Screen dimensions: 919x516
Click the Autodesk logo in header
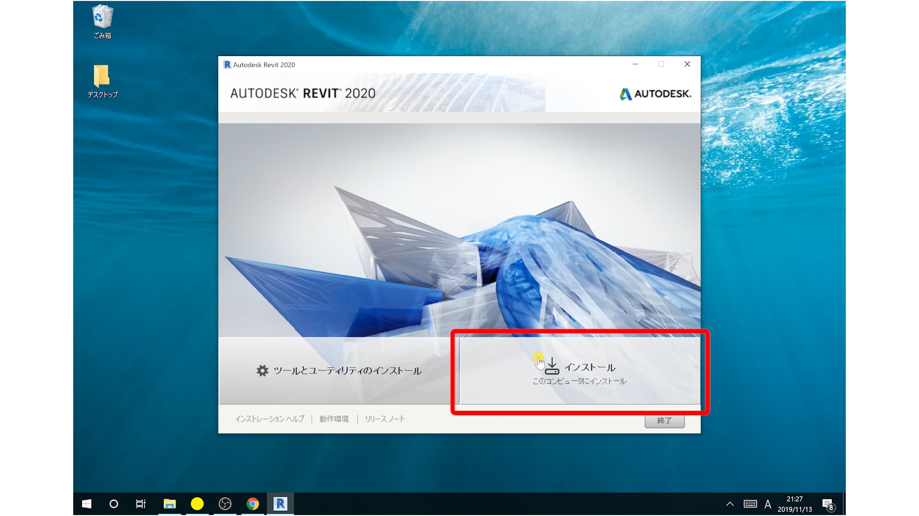click(x=655, y=94)
